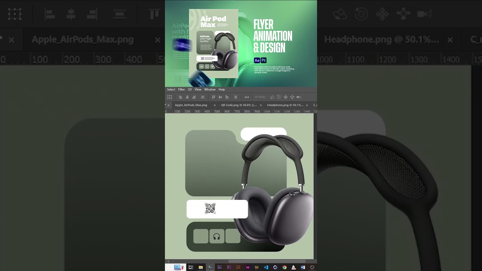Switch to Apple_AirPods_Max.png document tab

(x=191, y=105)
